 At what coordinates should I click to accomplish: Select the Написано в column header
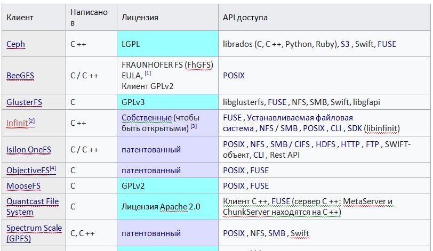91,18
